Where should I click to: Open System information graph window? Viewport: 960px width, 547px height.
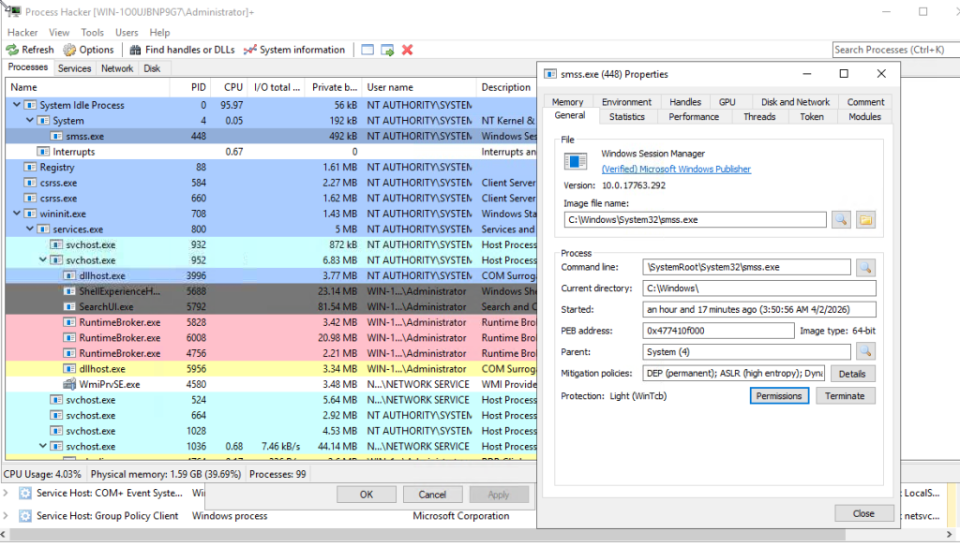293,50
